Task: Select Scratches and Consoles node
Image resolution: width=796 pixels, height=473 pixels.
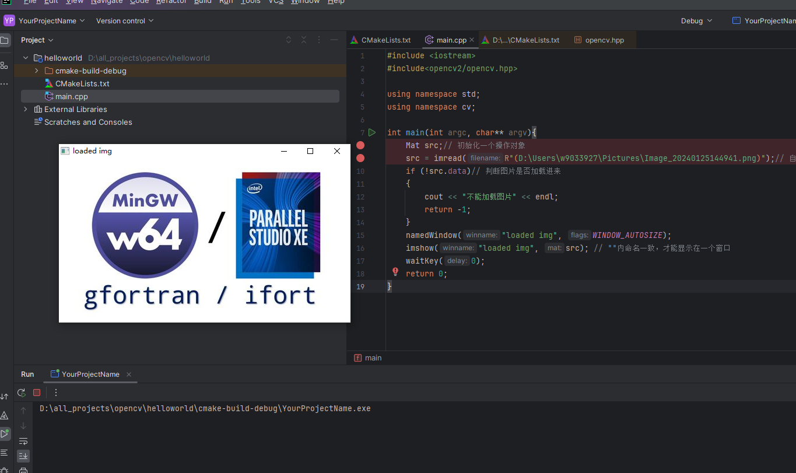Action: (88, 122)
